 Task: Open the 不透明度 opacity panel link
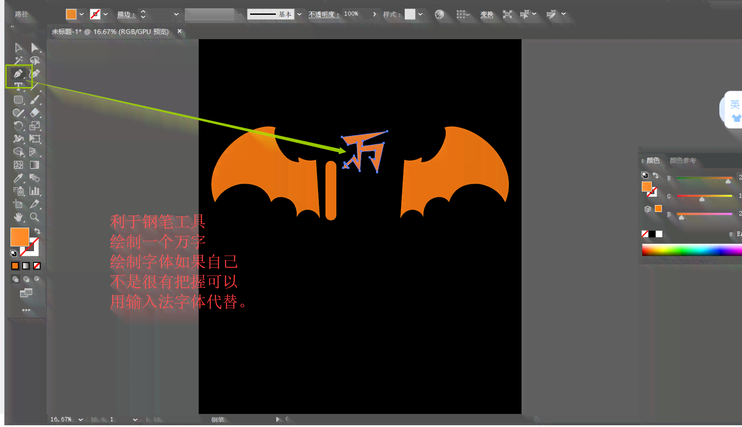coord(324,14)
